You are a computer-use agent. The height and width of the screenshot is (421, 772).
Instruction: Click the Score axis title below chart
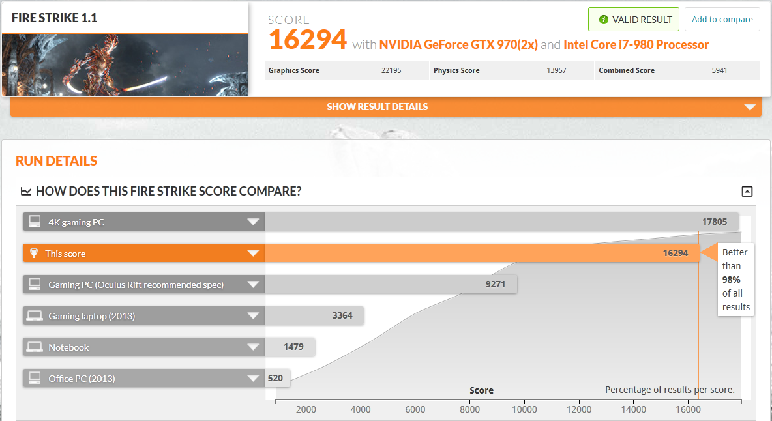481,390
